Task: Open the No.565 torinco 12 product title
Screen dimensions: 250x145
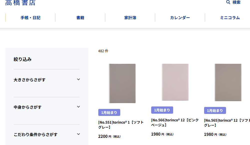Action: [227, 123]
